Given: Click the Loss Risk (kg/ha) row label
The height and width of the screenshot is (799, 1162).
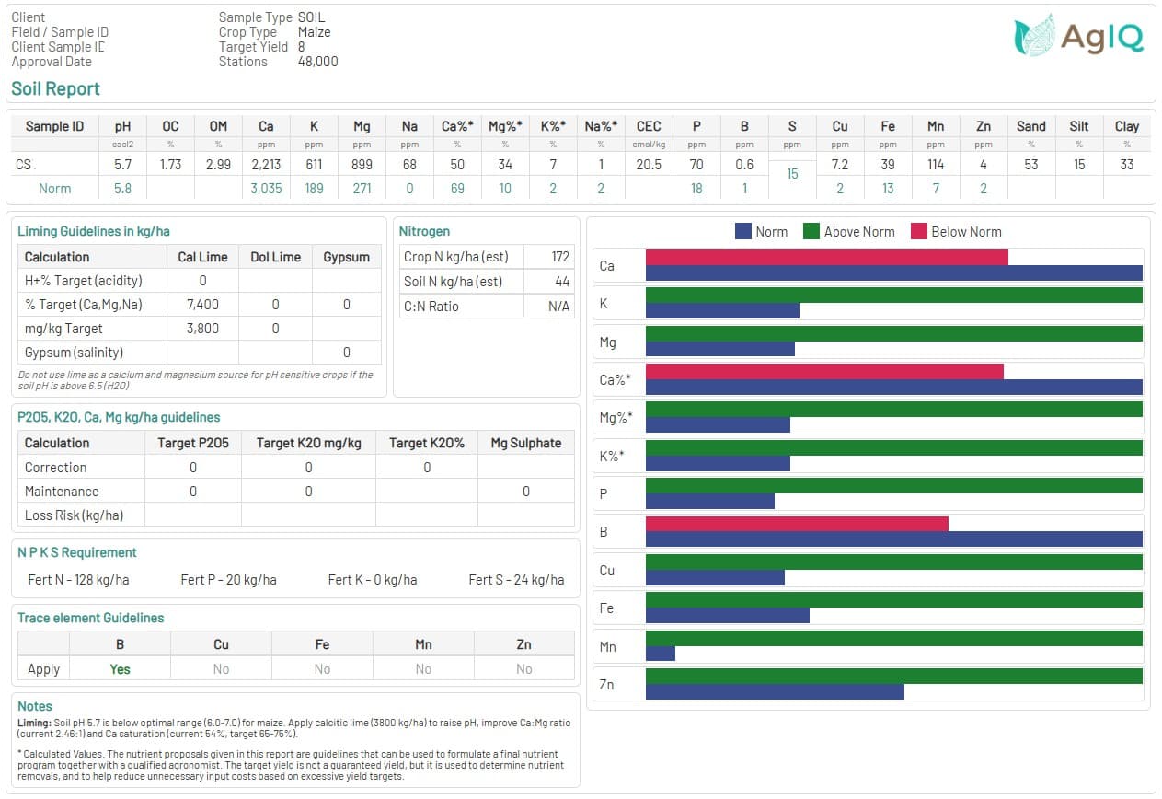Looking at the screenshot, I should click(x=74, y=515).
